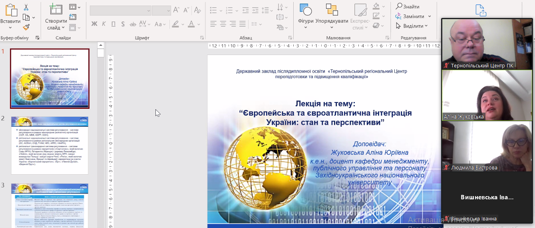
Task: Open Change Case Aa dropdown
Action: (x=160, y=24)
